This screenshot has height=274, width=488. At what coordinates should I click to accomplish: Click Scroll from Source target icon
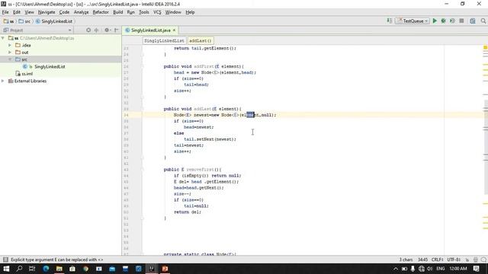pos(88,30)
